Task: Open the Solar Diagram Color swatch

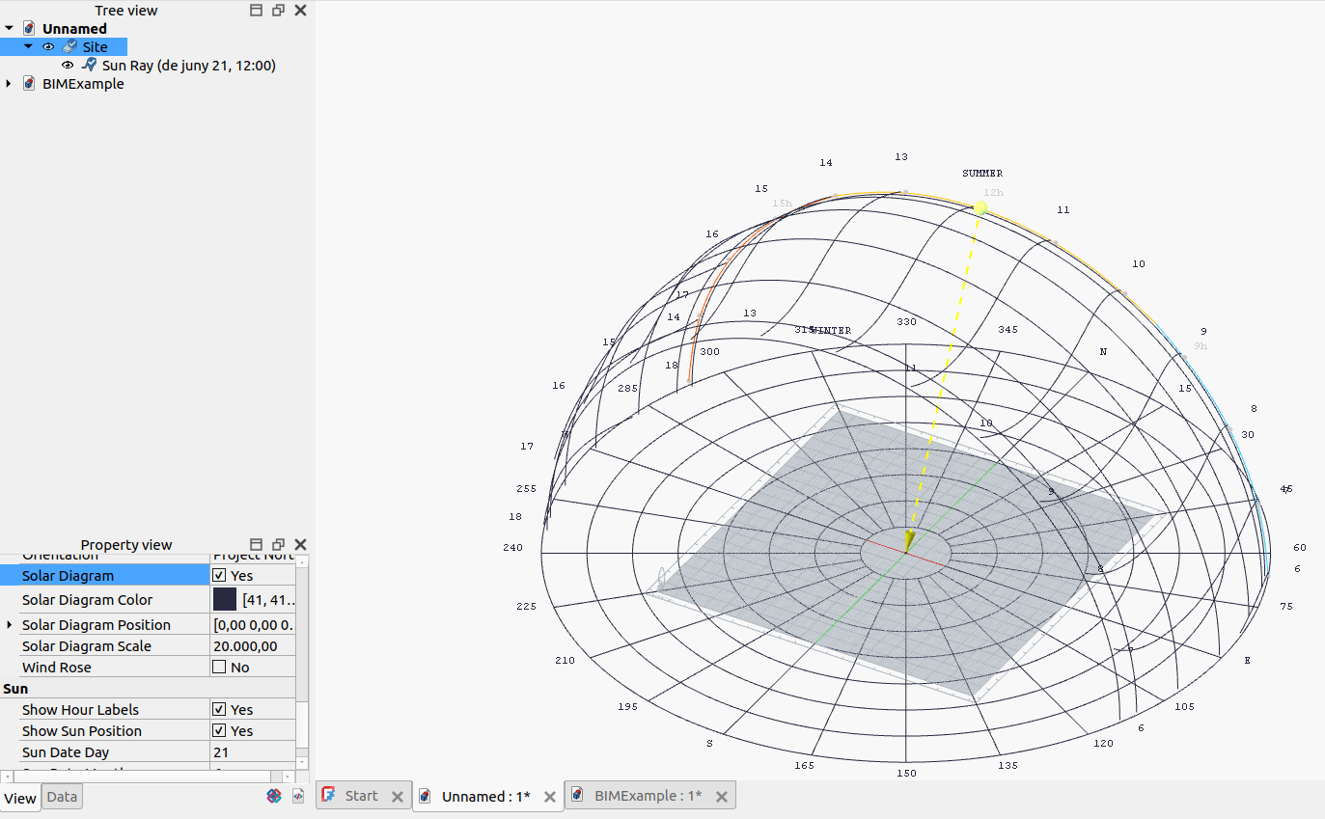Action: pyautogui.click(x=225, y=600)
